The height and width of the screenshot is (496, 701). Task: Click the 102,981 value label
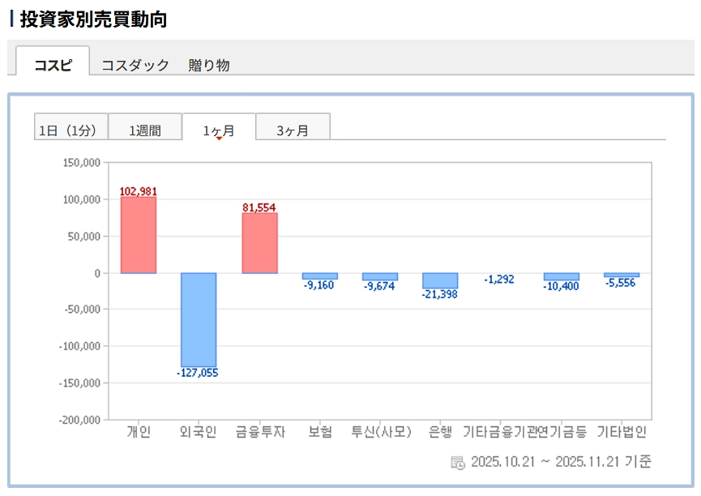point(139,191)
